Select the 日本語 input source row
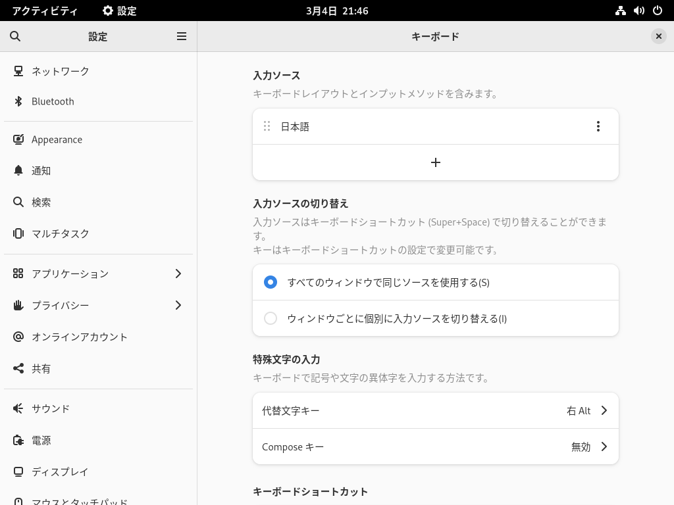674x505 pixels. pos(436,126)
